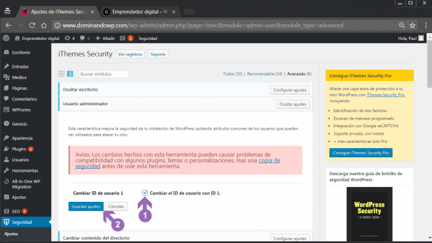The height and width of the screenshot is (243, 432).
Task: Open Herramientas in sidebar
Action: 26,170
